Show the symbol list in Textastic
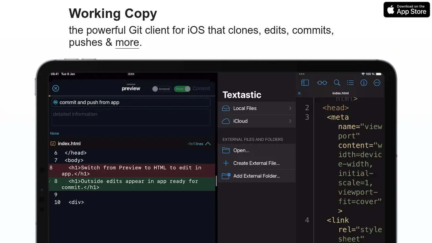The image size is (432, 243). 350,83
